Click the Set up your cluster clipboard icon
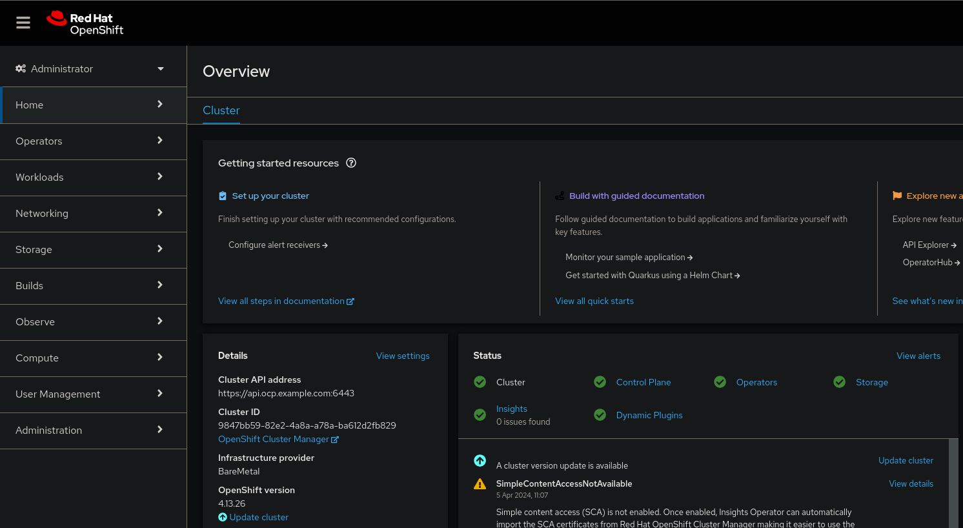963x528 pixels. click(223, 196)
